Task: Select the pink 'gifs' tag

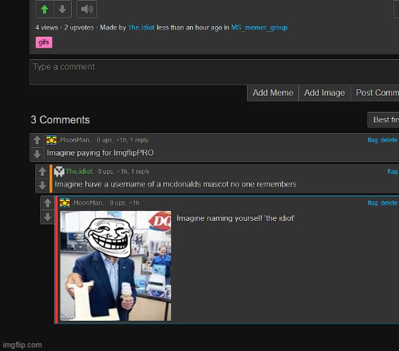Action: [x=44, y=42]
